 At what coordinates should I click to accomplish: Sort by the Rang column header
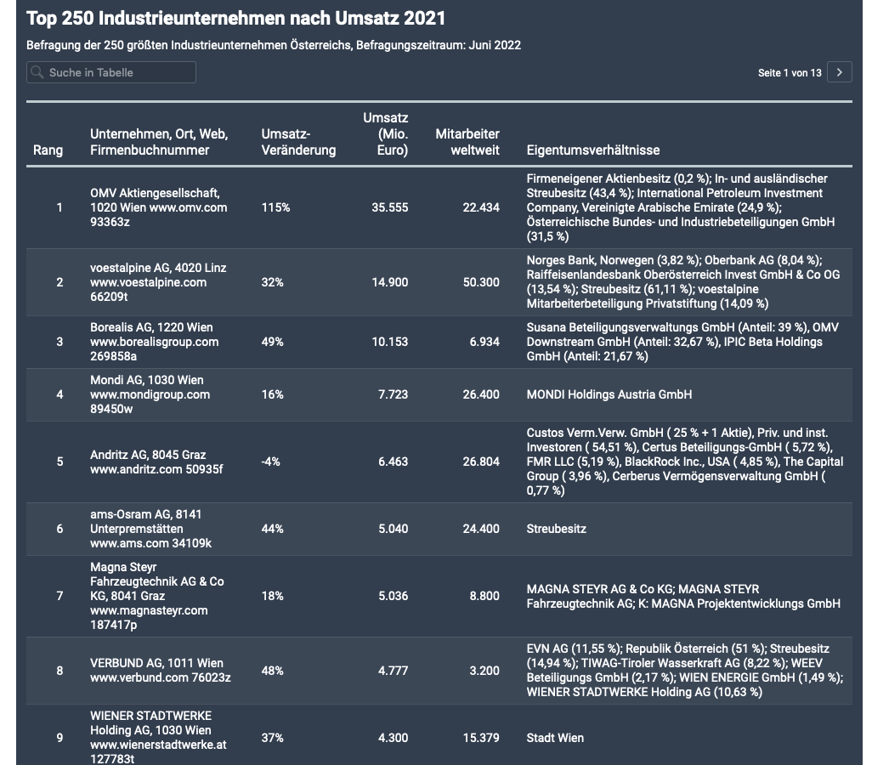point(48,150)
